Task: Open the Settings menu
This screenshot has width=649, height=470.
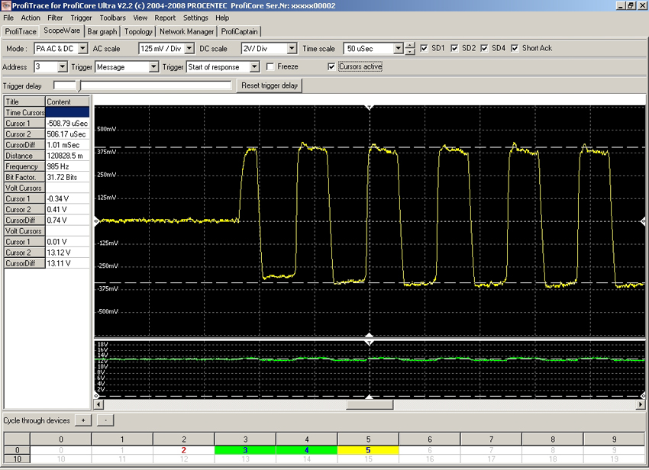Action: point(195,18)
